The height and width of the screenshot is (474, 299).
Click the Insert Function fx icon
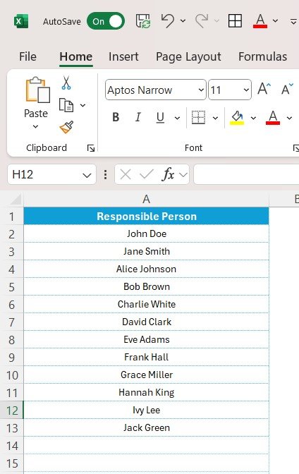169,174
